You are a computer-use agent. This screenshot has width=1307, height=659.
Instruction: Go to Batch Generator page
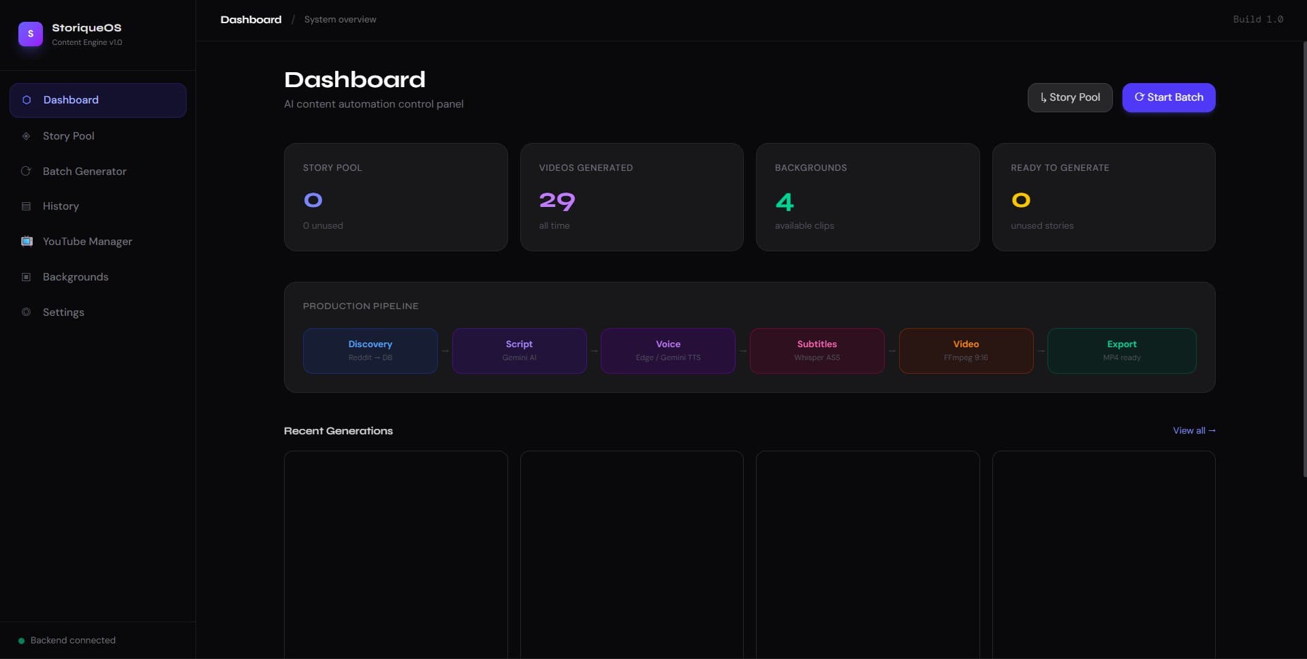point(98,171)
